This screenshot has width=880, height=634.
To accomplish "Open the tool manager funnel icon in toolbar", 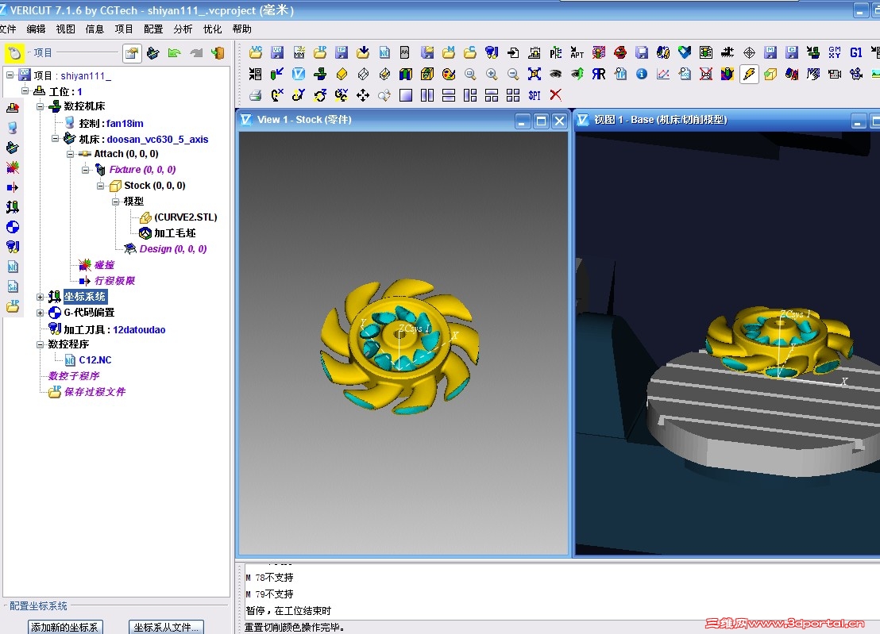I will point(492,52).
